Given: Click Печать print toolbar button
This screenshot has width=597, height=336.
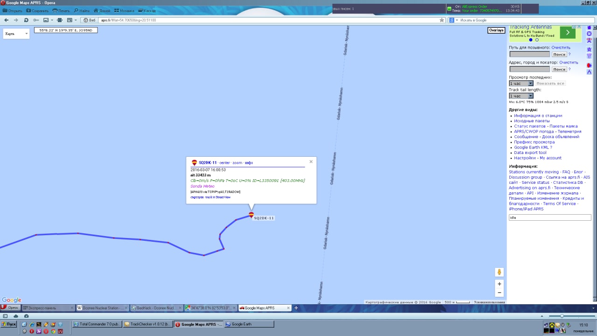Looking at the screenshot, I should tap(61, 11).
